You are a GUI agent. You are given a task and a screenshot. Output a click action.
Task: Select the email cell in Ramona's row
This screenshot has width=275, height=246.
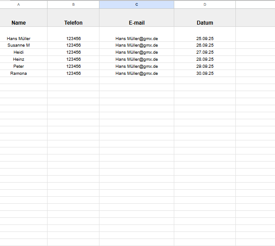[x=136, y=73]
